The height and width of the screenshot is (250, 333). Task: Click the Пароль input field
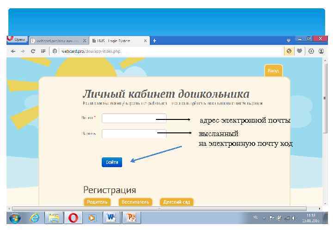[x=134, y=134]
